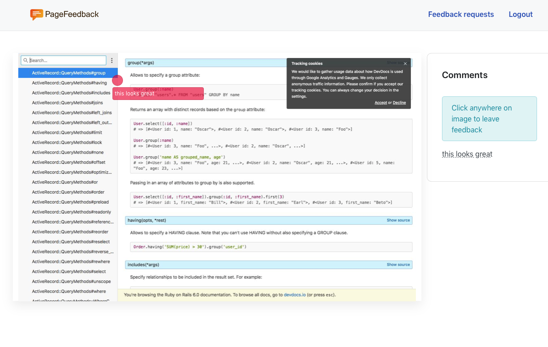The width and height of the screenshot is (548, 347).
Task: Open the sidebar three-dot menu
Action: [x=112, y=60]
